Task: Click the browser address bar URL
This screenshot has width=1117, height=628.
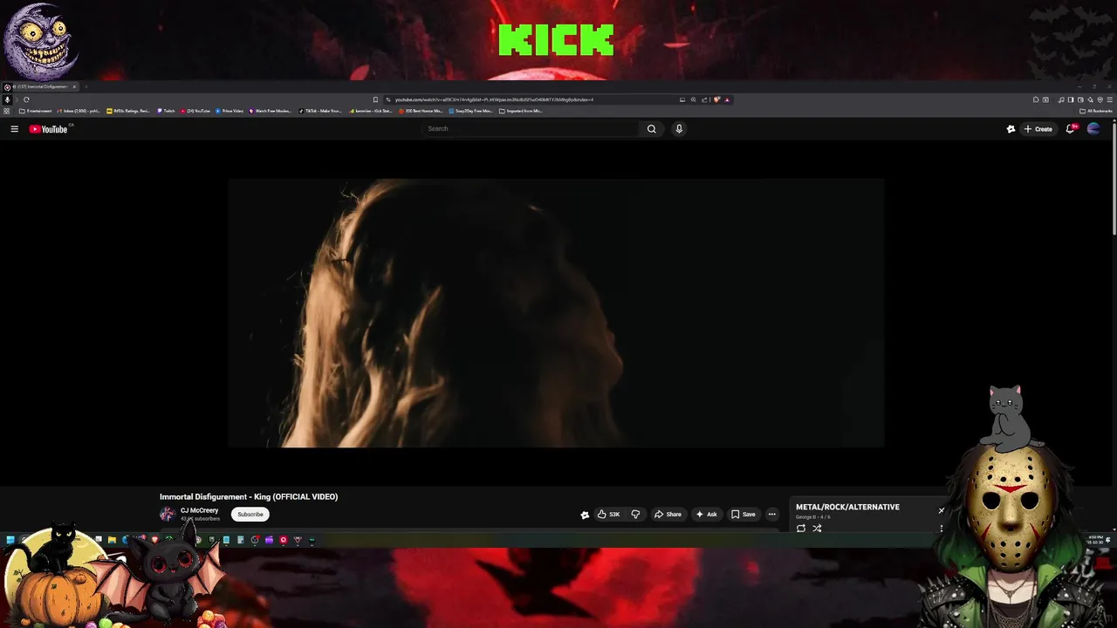Action: click(494, 99)
